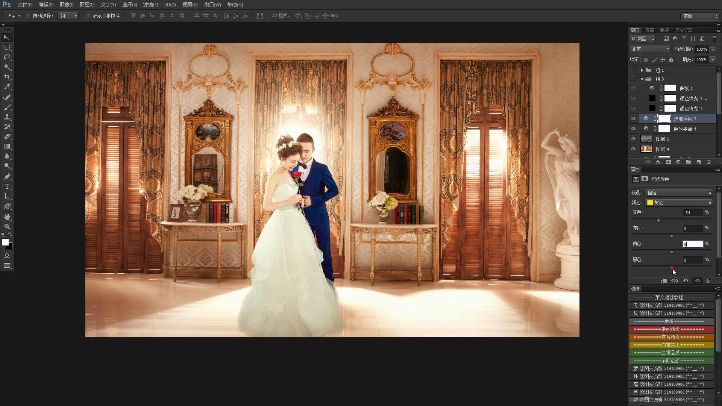This screenshot has width=722, height=406.
Task: Select the Crop tool
Action: point(7,77)
